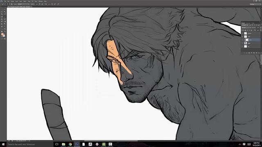
Task: Open the Brush Preset picker
Action: point(8,4)
